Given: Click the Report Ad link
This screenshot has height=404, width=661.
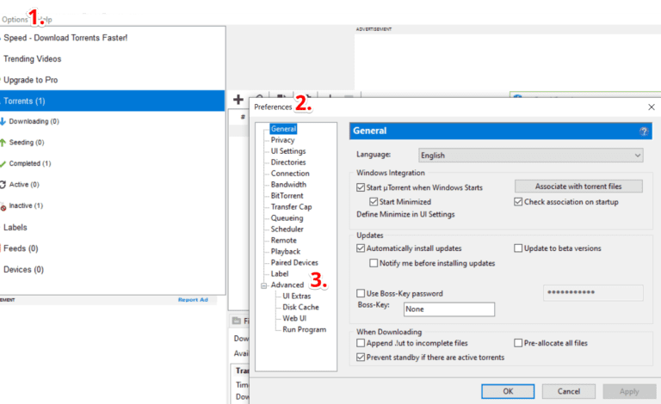Looking at the screenshot, I should 193,300.
